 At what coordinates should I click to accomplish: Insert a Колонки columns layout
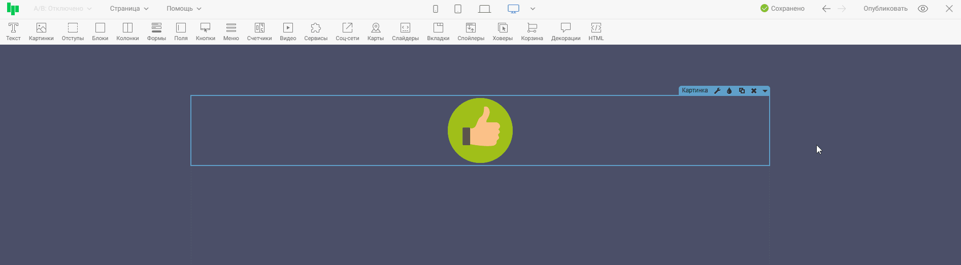tap(127, 31)
